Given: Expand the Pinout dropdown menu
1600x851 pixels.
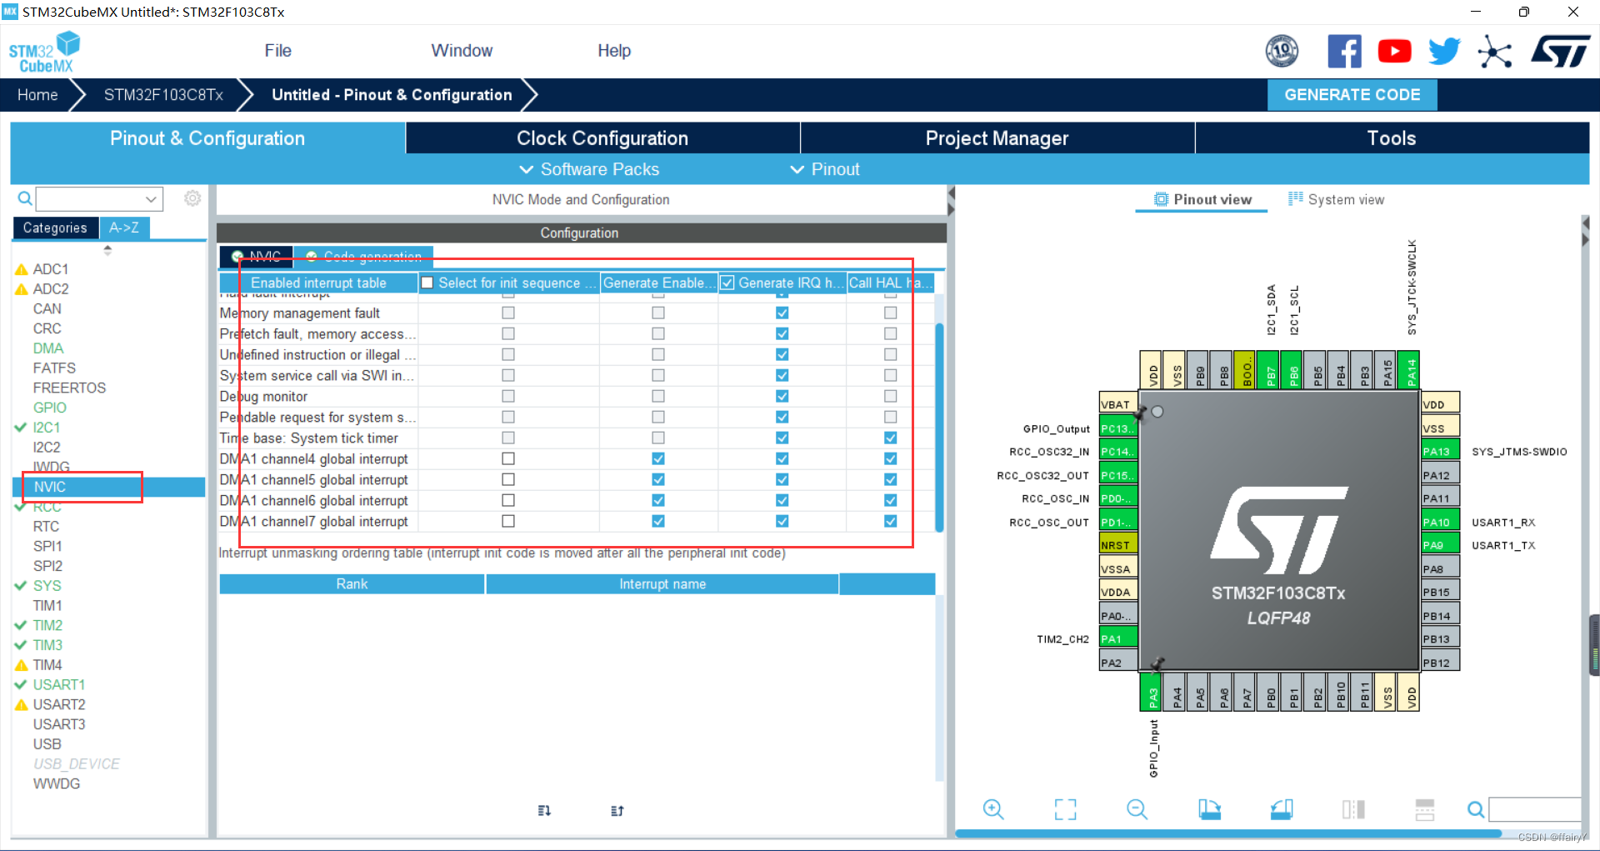Looking at the screenshot, I should 824,169.
